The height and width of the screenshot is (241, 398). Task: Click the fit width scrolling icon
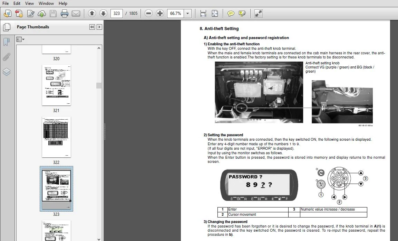pyautogui.click(x=203, y=13)
